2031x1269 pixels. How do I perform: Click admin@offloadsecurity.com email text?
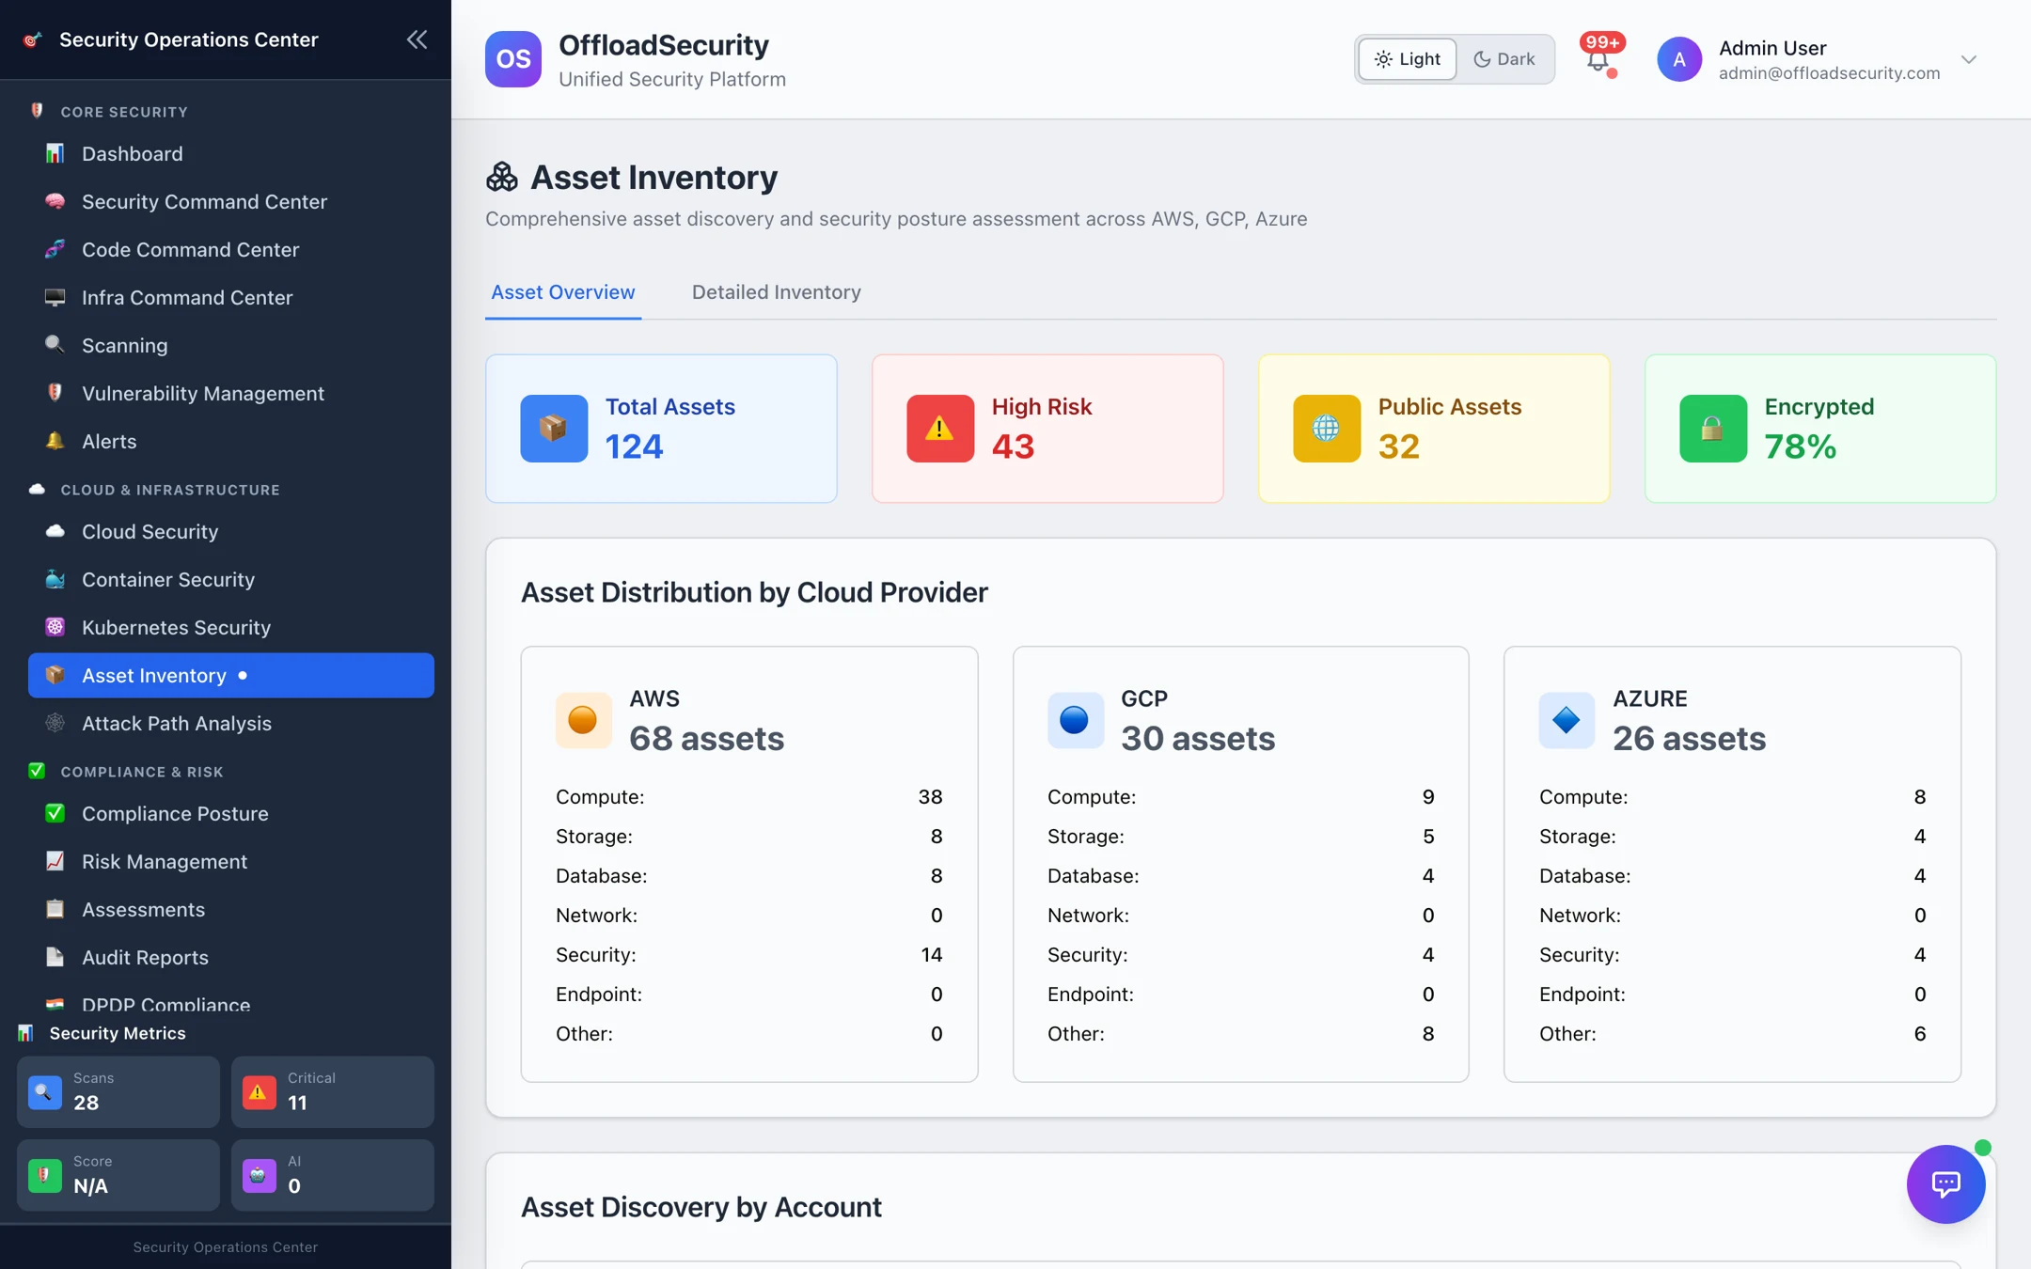point(1829,73)
